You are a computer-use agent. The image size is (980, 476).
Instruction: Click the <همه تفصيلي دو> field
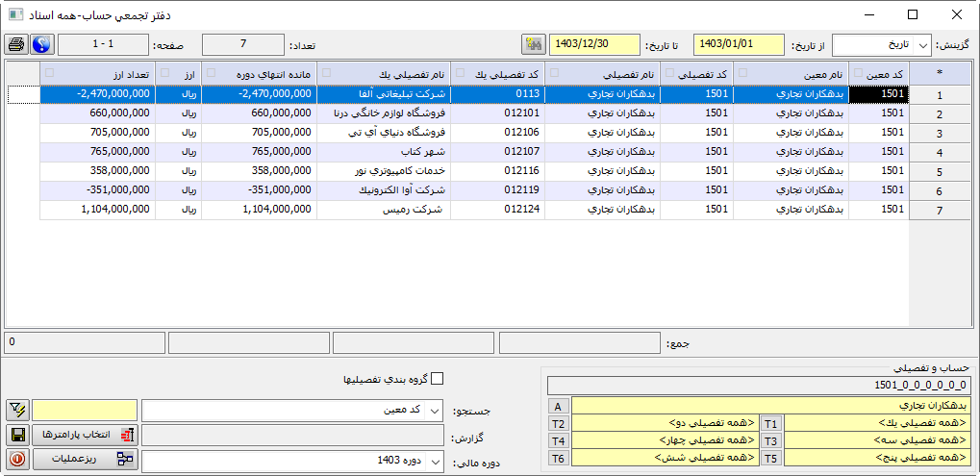(x=665, y=423)
